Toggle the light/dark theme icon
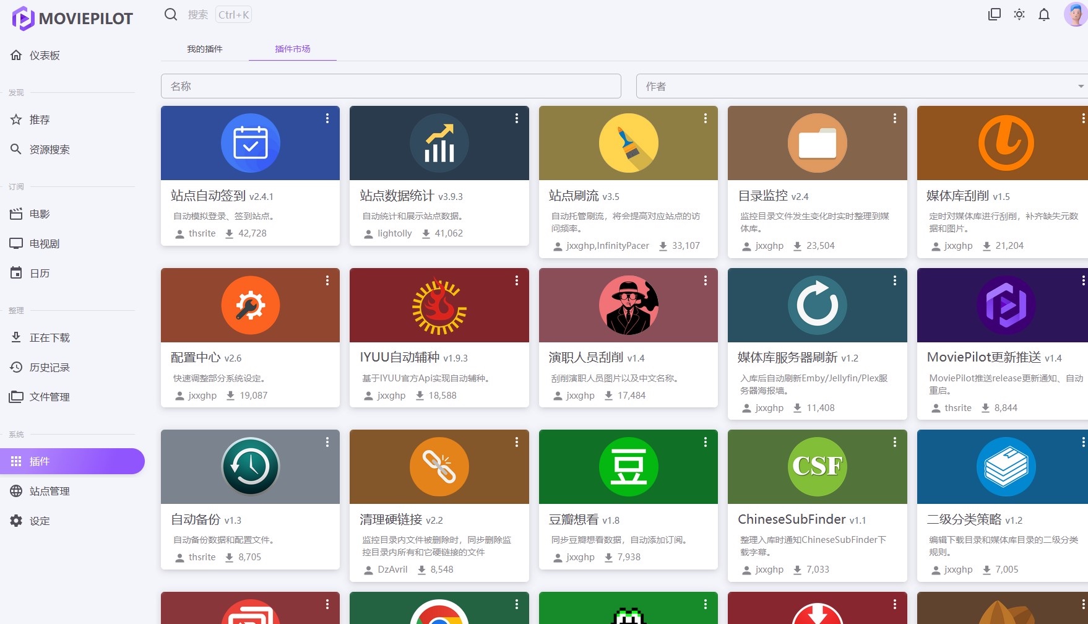This screenshot has height=624, width=1088. click(x=1019, y=14)
